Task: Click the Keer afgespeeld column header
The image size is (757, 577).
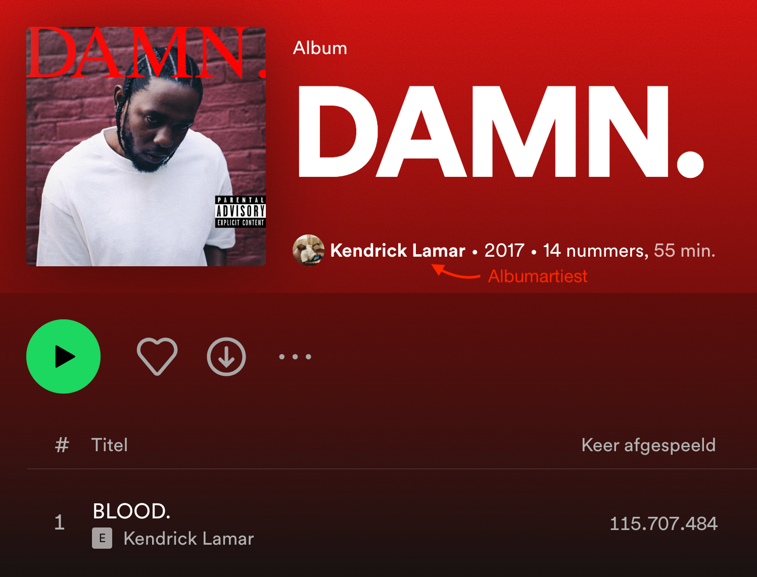Action: (649, 445)
